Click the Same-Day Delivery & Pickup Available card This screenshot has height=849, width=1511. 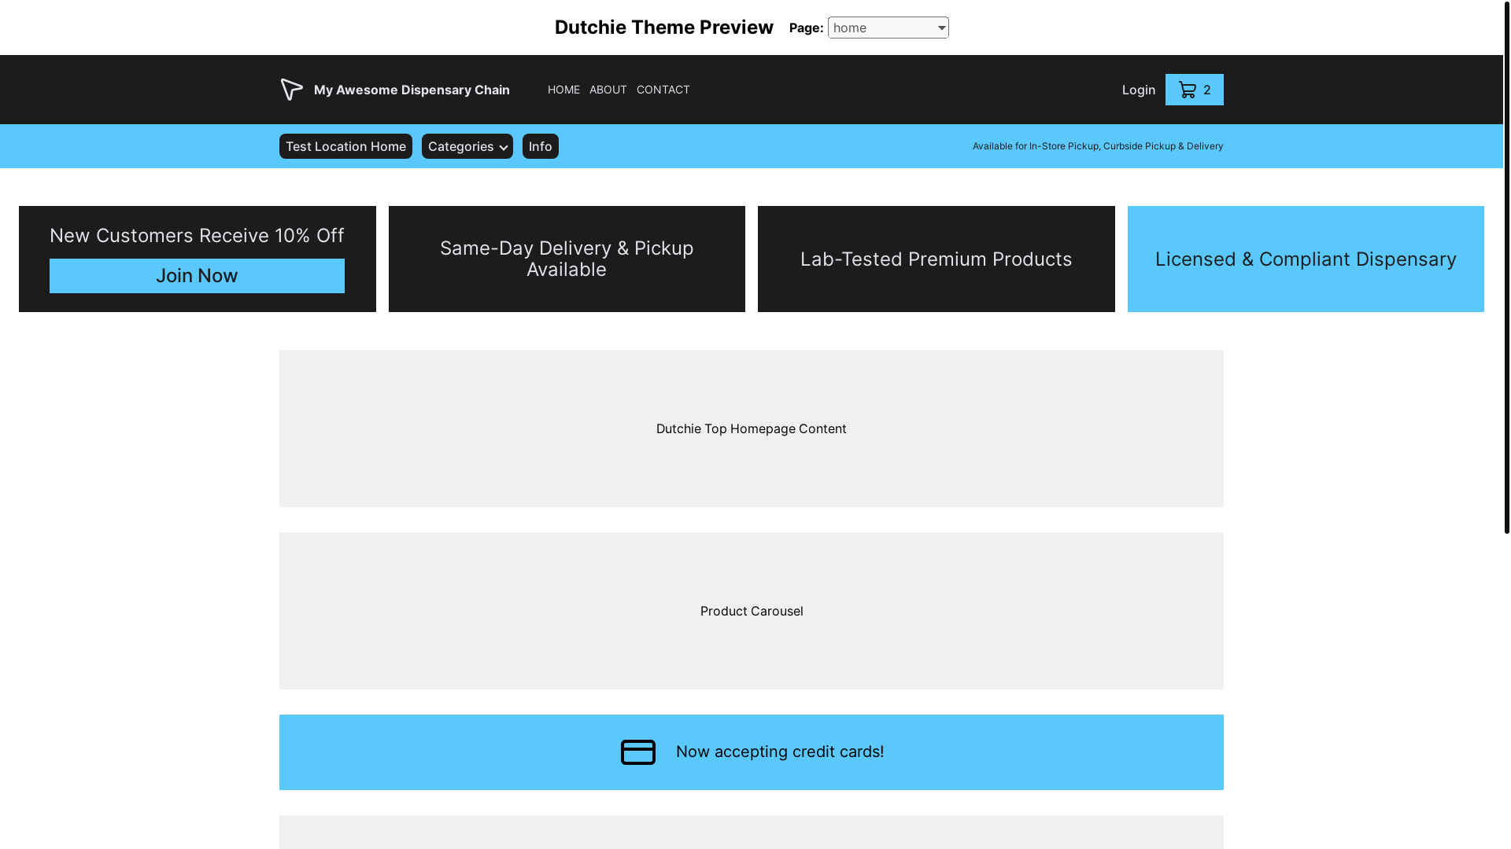point(567,259)
